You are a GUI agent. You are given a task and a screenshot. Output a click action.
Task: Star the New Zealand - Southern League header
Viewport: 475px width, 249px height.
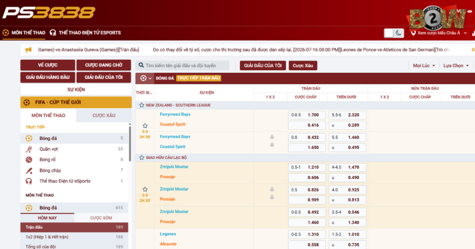coord(141,105)
